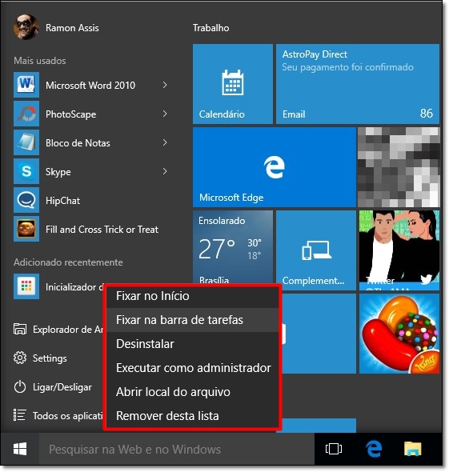This screenshot has height=472, width=449.
Task: Open Microsoft Word 2010 app icon
Action: click(26, 85)
